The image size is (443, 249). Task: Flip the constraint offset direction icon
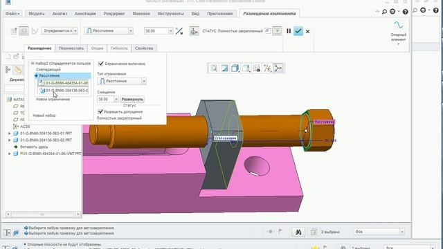(x=179, y=31)
